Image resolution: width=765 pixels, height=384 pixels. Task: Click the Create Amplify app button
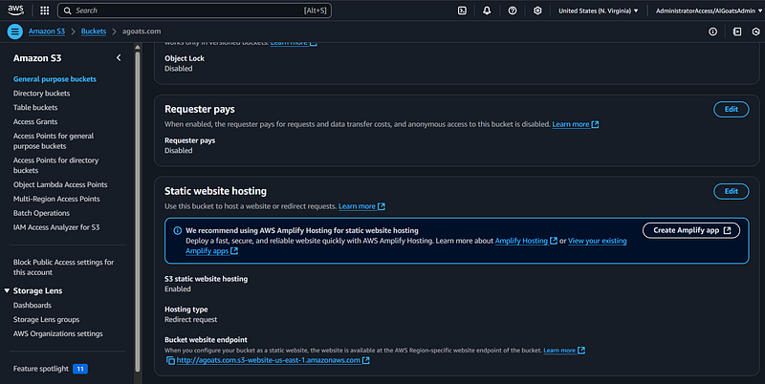(690, 230)
